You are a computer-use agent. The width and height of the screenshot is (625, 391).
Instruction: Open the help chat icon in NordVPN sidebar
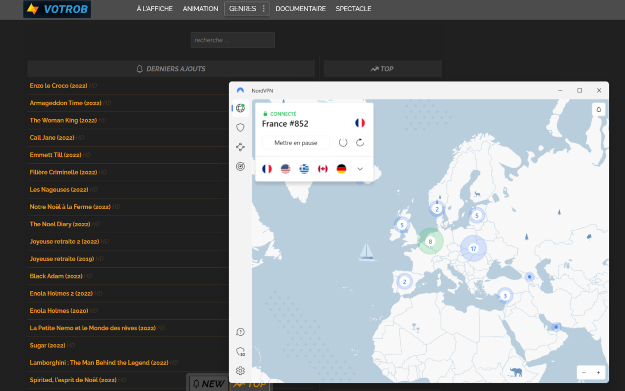coord(240,332)
